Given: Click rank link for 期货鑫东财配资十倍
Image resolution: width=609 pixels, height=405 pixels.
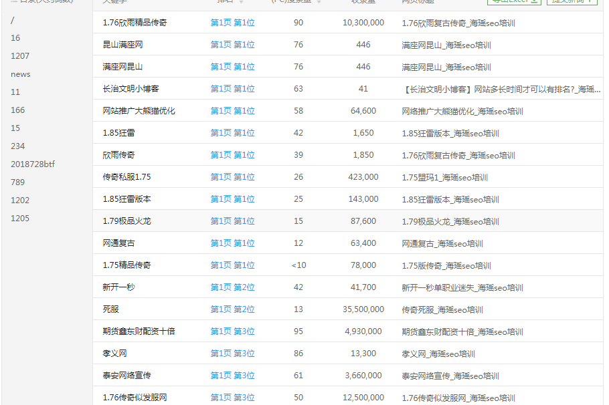Looking at the screenshot, I should tap(233, 331).
